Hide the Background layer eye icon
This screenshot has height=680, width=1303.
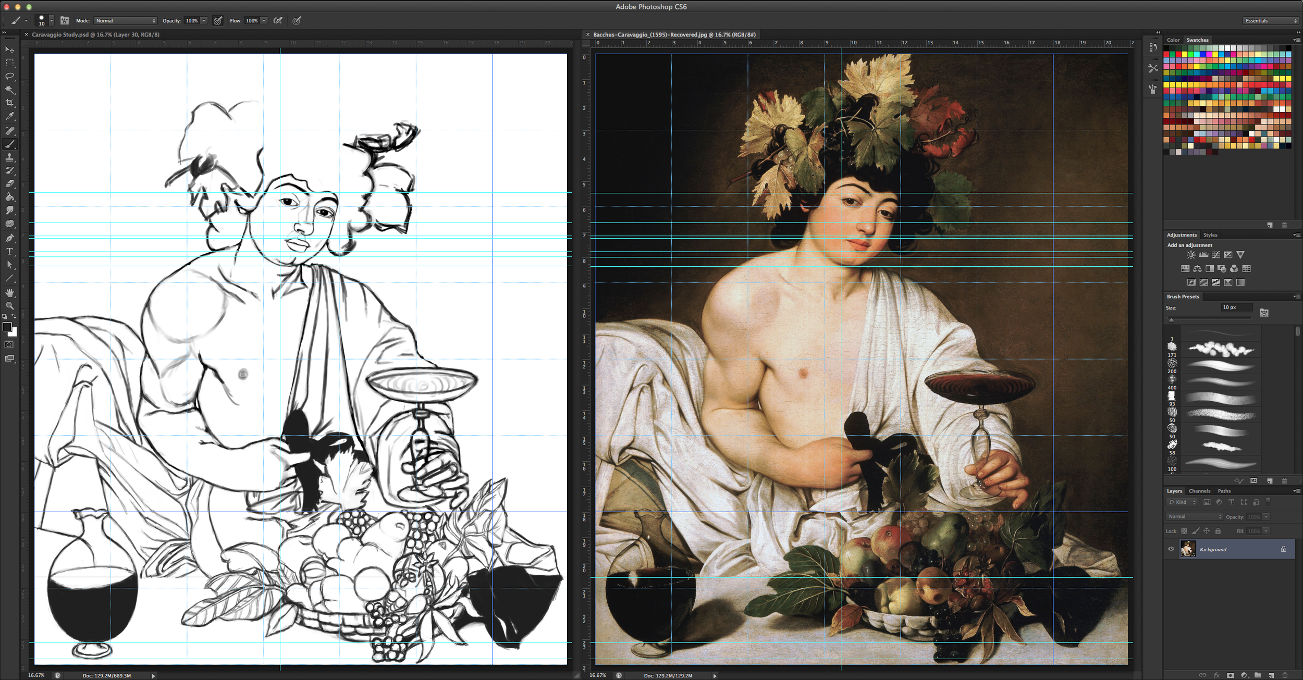(1171, 549)
